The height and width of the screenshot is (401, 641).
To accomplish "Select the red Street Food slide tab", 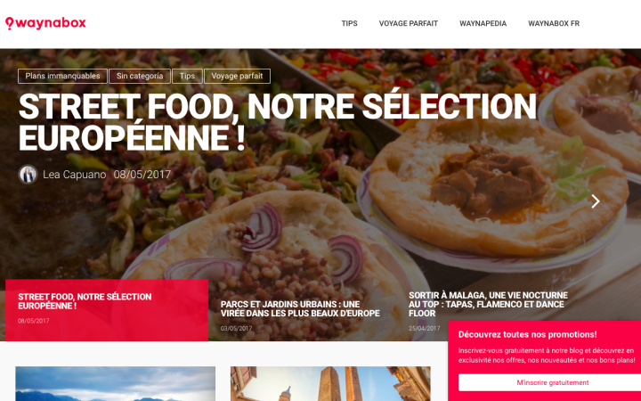I will [x=107, y=310].
